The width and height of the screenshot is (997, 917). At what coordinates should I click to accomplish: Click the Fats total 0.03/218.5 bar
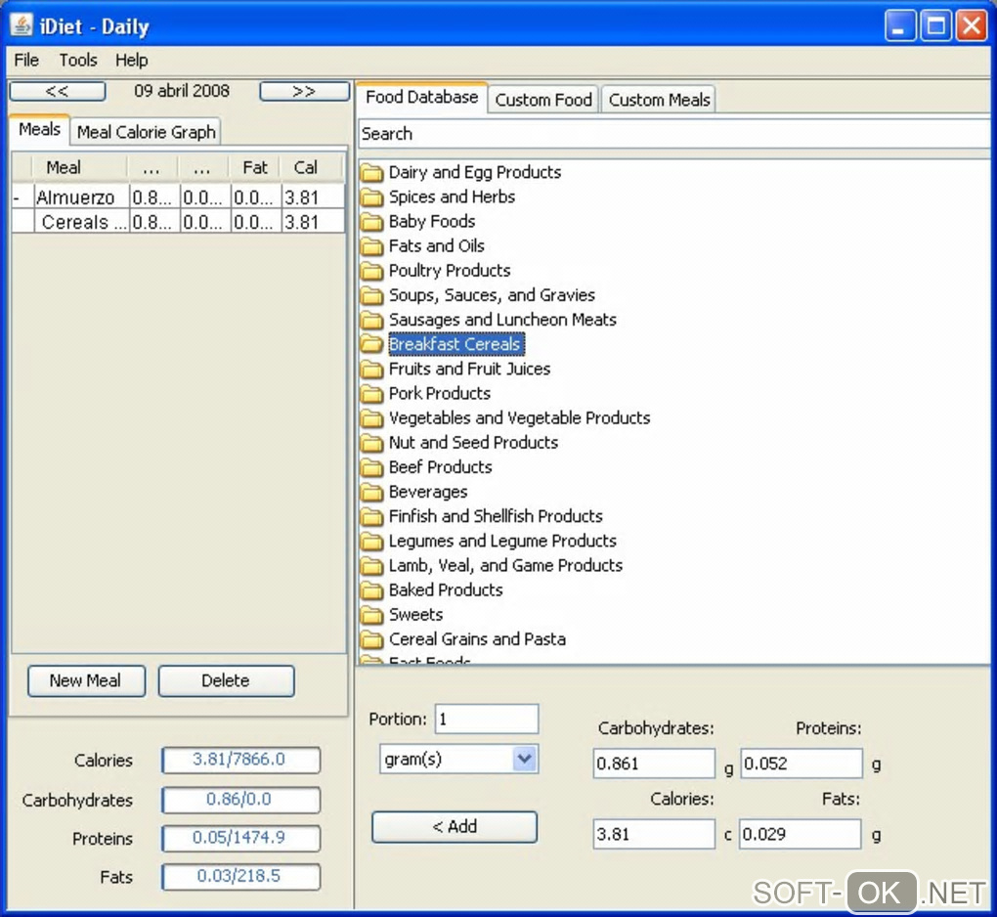240,877
